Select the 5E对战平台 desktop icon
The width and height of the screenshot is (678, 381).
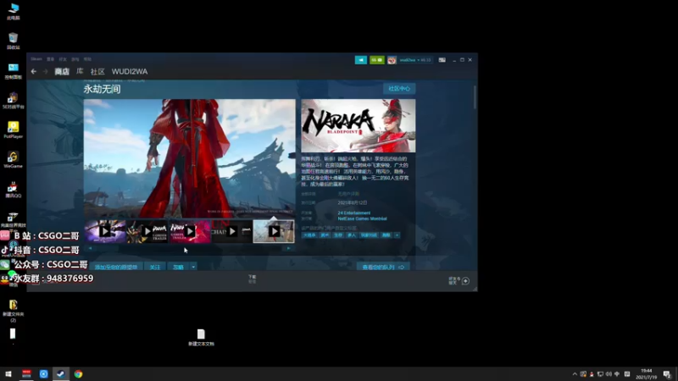[13, 101]
